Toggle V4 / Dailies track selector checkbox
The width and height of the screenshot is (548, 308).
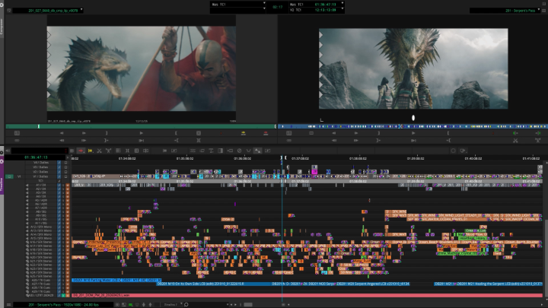[59, 163]
